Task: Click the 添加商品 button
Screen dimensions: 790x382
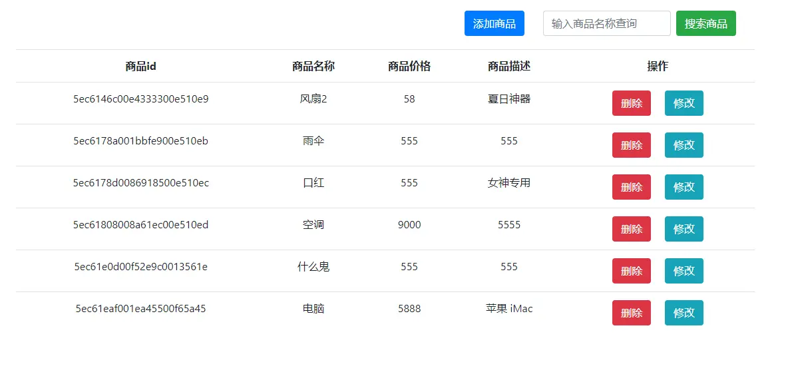Action: click(494, 24)
